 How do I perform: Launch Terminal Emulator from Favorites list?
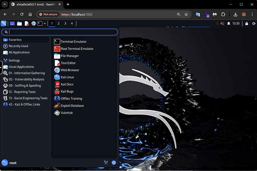tap(73, 41)
